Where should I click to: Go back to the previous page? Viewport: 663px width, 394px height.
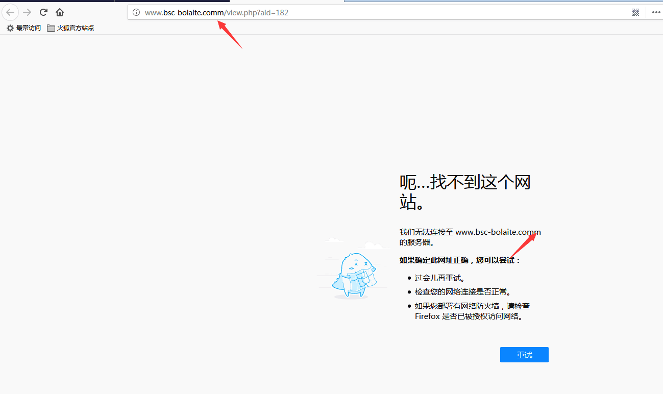pyautogui.click(x=10, y=12)
